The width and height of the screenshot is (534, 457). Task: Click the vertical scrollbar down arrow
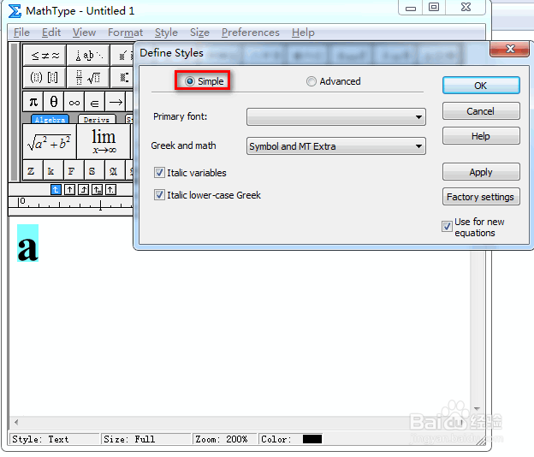pos(477,408)
